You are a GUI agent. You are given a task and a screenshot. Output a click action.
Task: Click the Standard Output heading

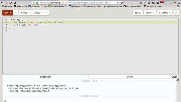(89, 96)
